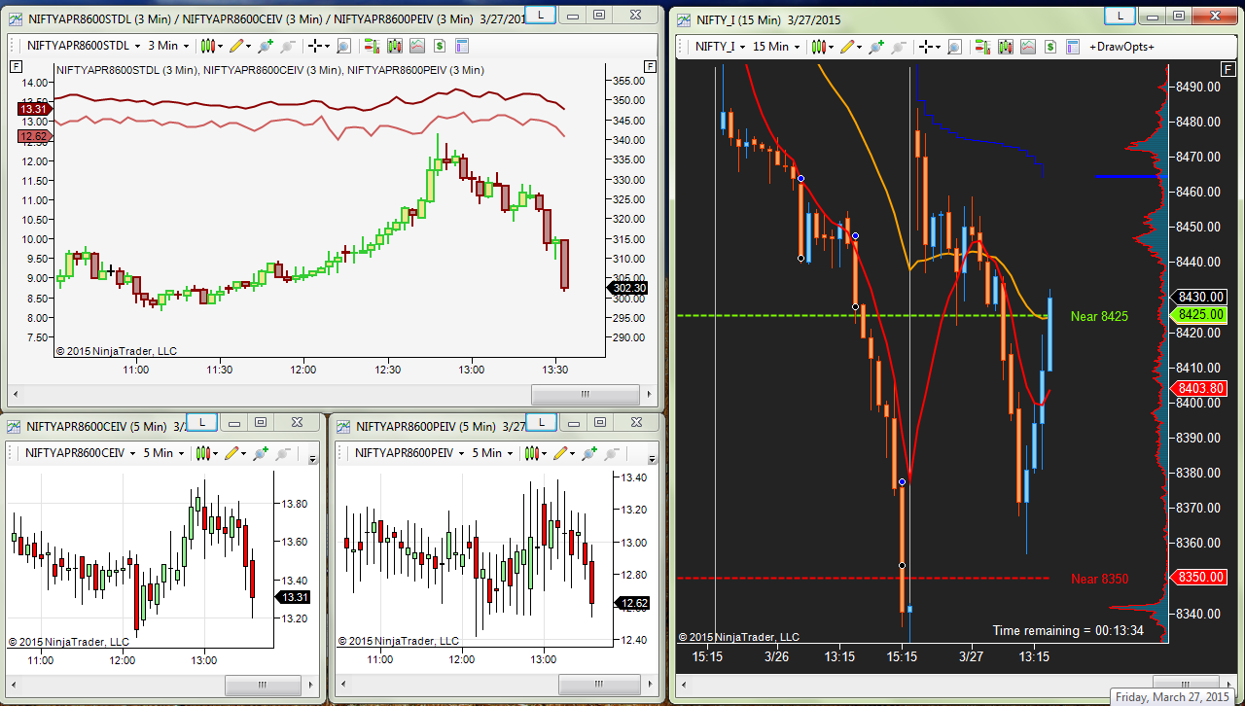Image resolution: width=1245 pixels, height=706 pixels.
Task: Click 'Time remaining = 00:13:34' text
Action: (1068, 630)
